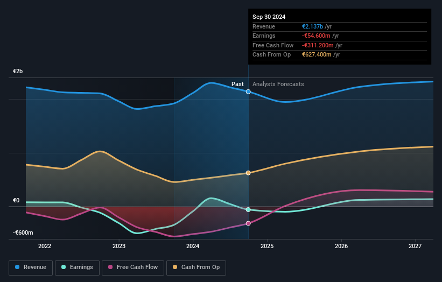The width and height of the screenshot is (442, 282).
Task: Toggle the Cash From Op legend button
Action: pos(196,267)
